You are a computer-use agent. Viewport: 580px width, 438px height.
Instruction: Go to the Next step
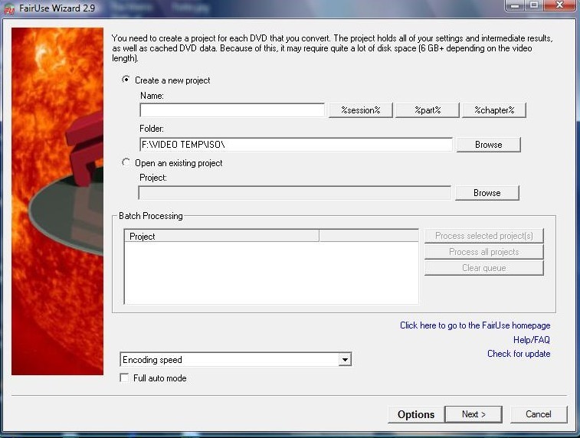click(x=474, y=414)
